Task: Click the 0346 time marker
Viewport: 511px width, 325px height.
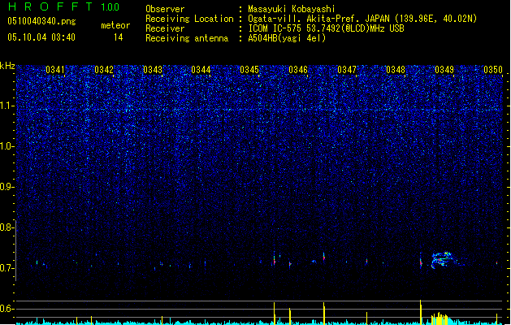Action: coord(298,70)
